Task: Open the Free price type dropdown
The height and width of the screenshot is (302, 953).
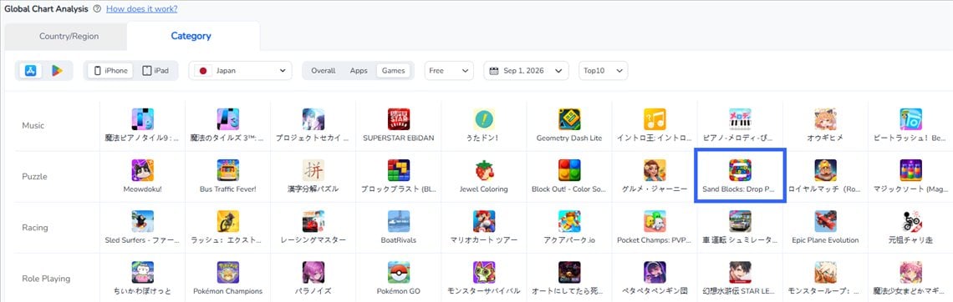Action: point(449,70)
